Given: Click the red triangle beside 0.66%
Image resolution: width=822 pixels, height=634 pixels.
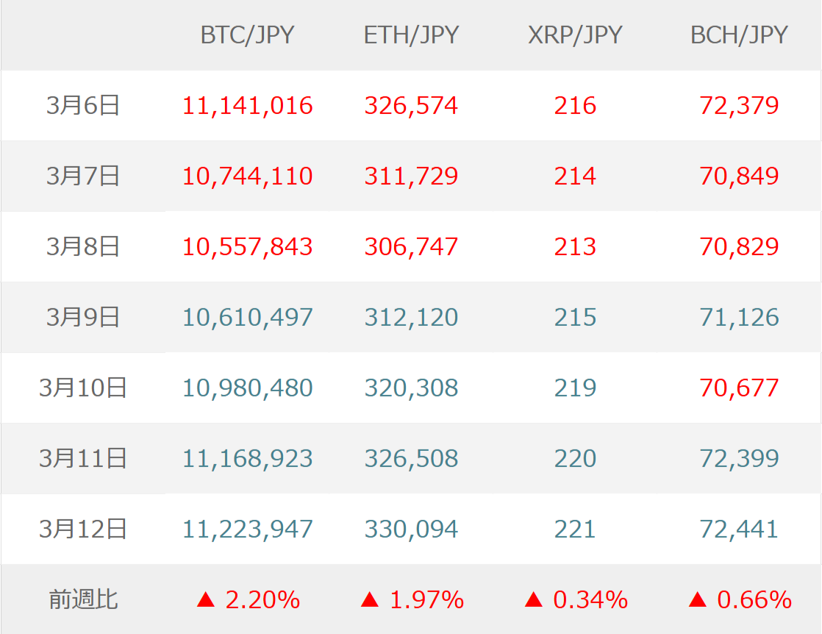Looking at the screenshot, I should (x=698, y=601).
